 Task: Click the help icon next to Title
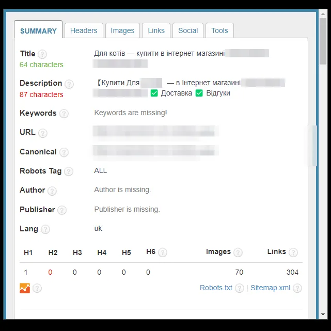[42, 54]
